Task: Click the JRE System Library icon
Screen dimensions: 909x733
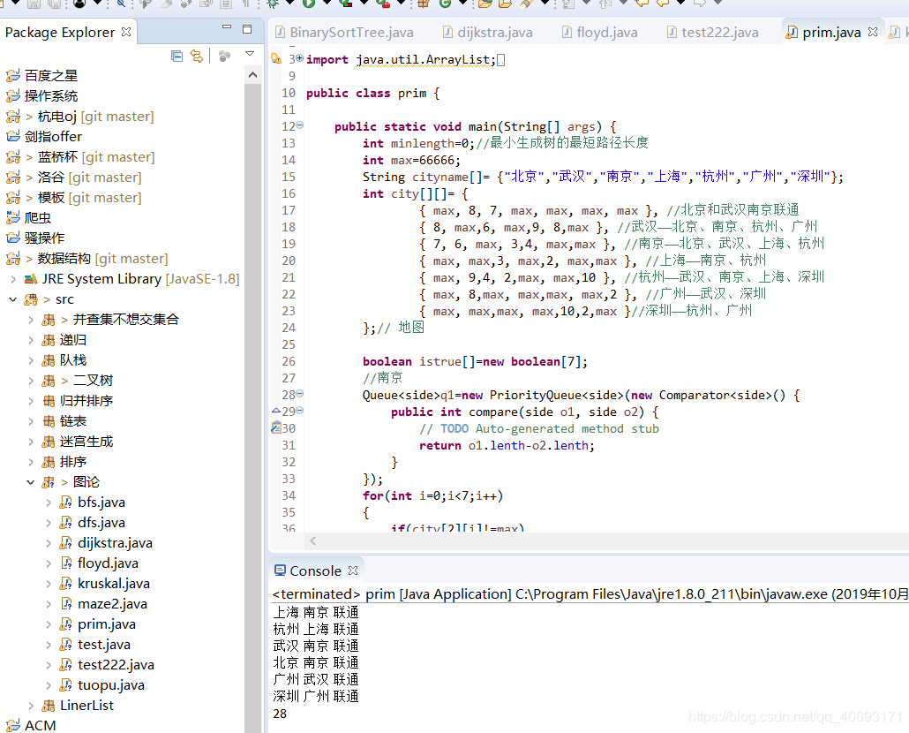Action: [31, 279]
